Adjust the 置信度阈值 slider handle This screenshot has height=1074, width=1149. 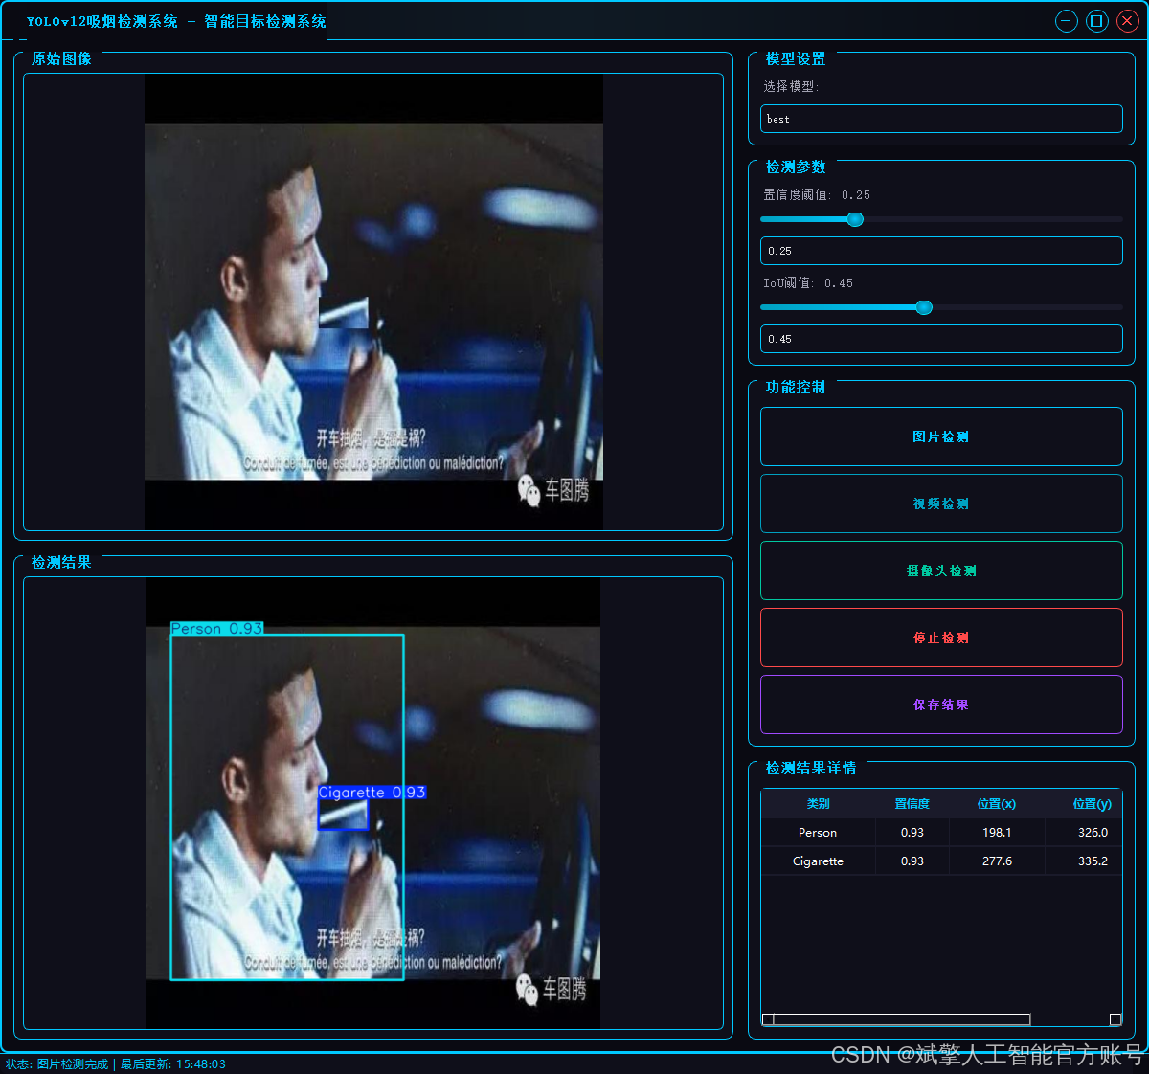[855, 219]
